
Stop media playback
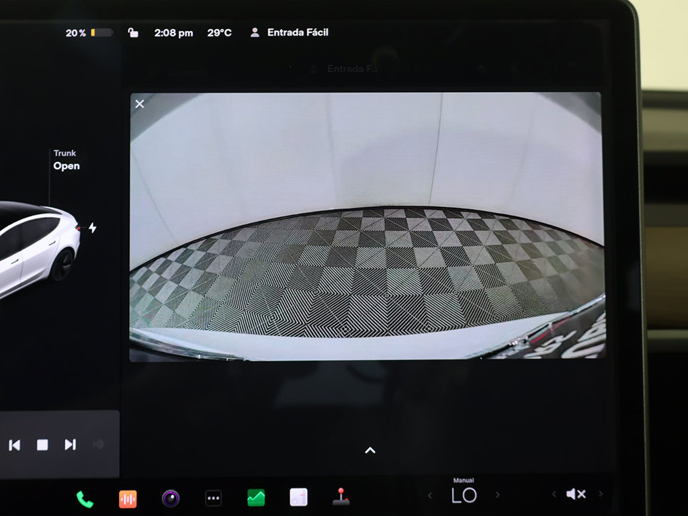click(x=42, y=445)
